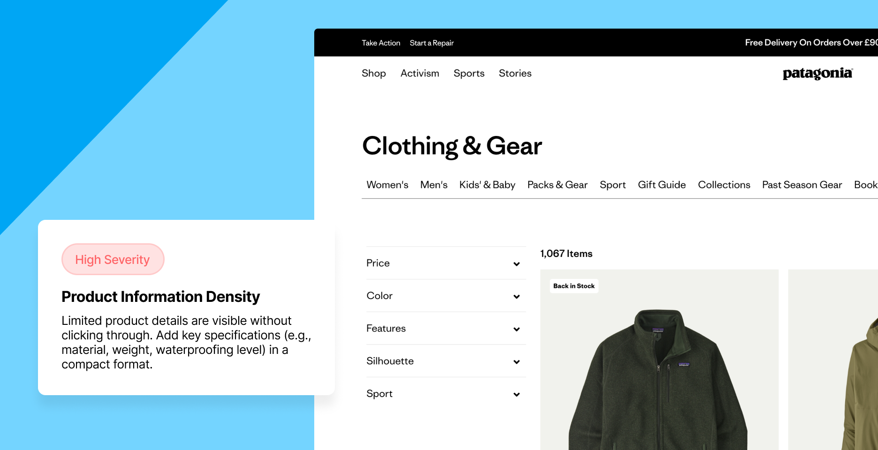The image size is (878, 450).
Task: Open the Shop menu
Action: tap(374, 74)
